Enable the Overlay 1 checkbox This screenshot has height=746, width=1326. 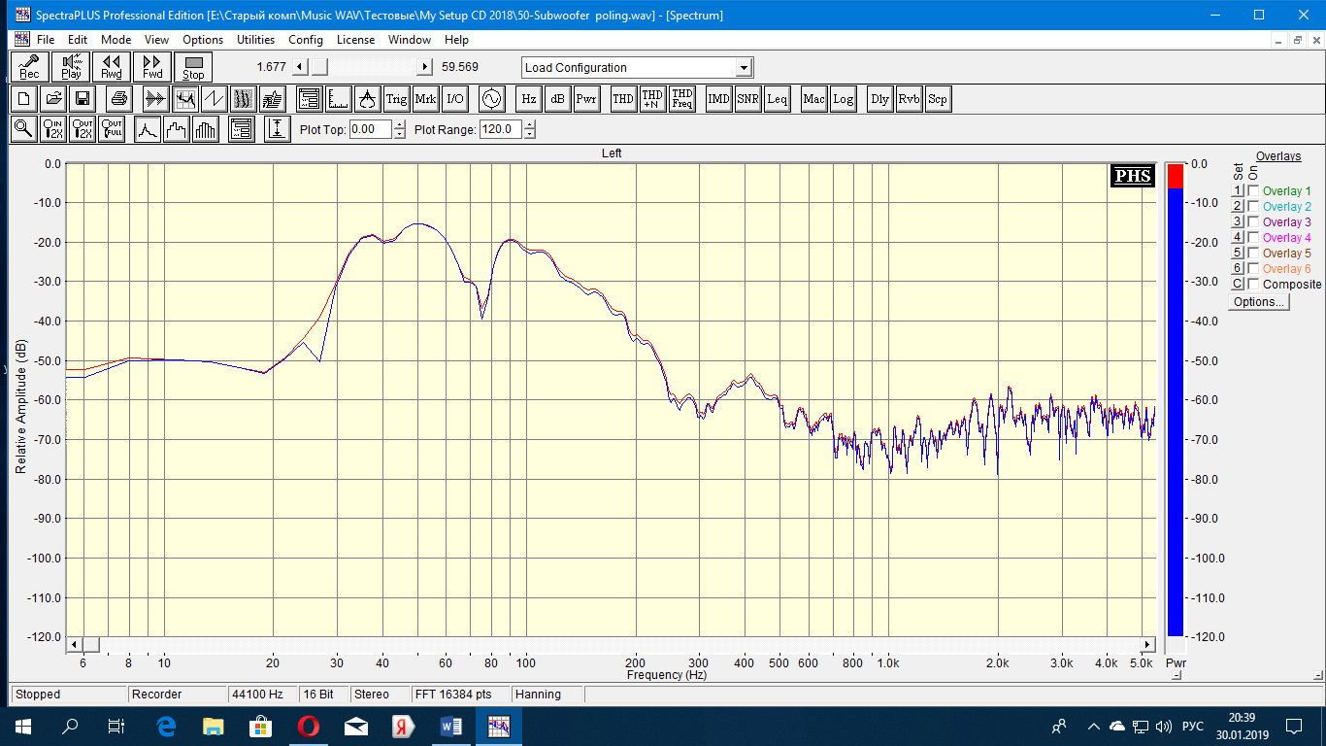[x=1253, y=191]
